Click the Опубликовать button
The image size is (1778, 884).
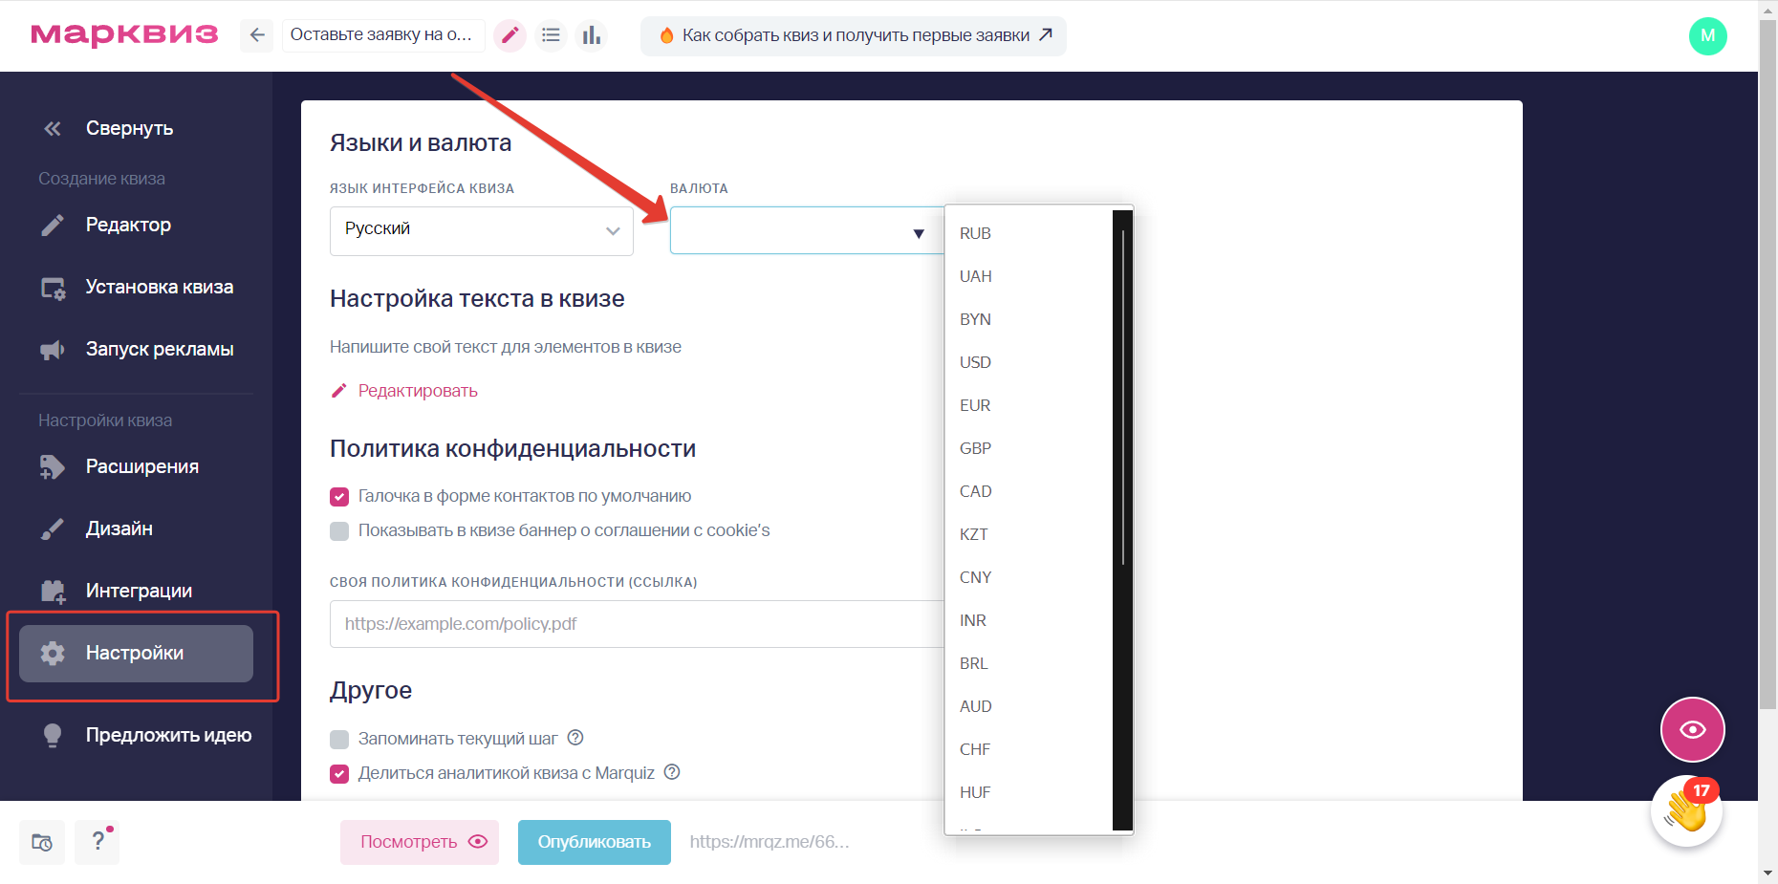(595, 842)
